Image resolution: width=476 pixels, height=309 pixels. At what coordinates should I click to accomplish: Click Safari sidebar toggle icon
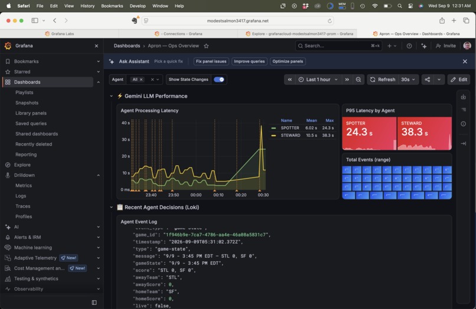(35, 21)
